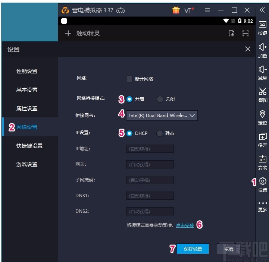Click the 9:02 clock text
269x262 pixels.
coord(248,21)
